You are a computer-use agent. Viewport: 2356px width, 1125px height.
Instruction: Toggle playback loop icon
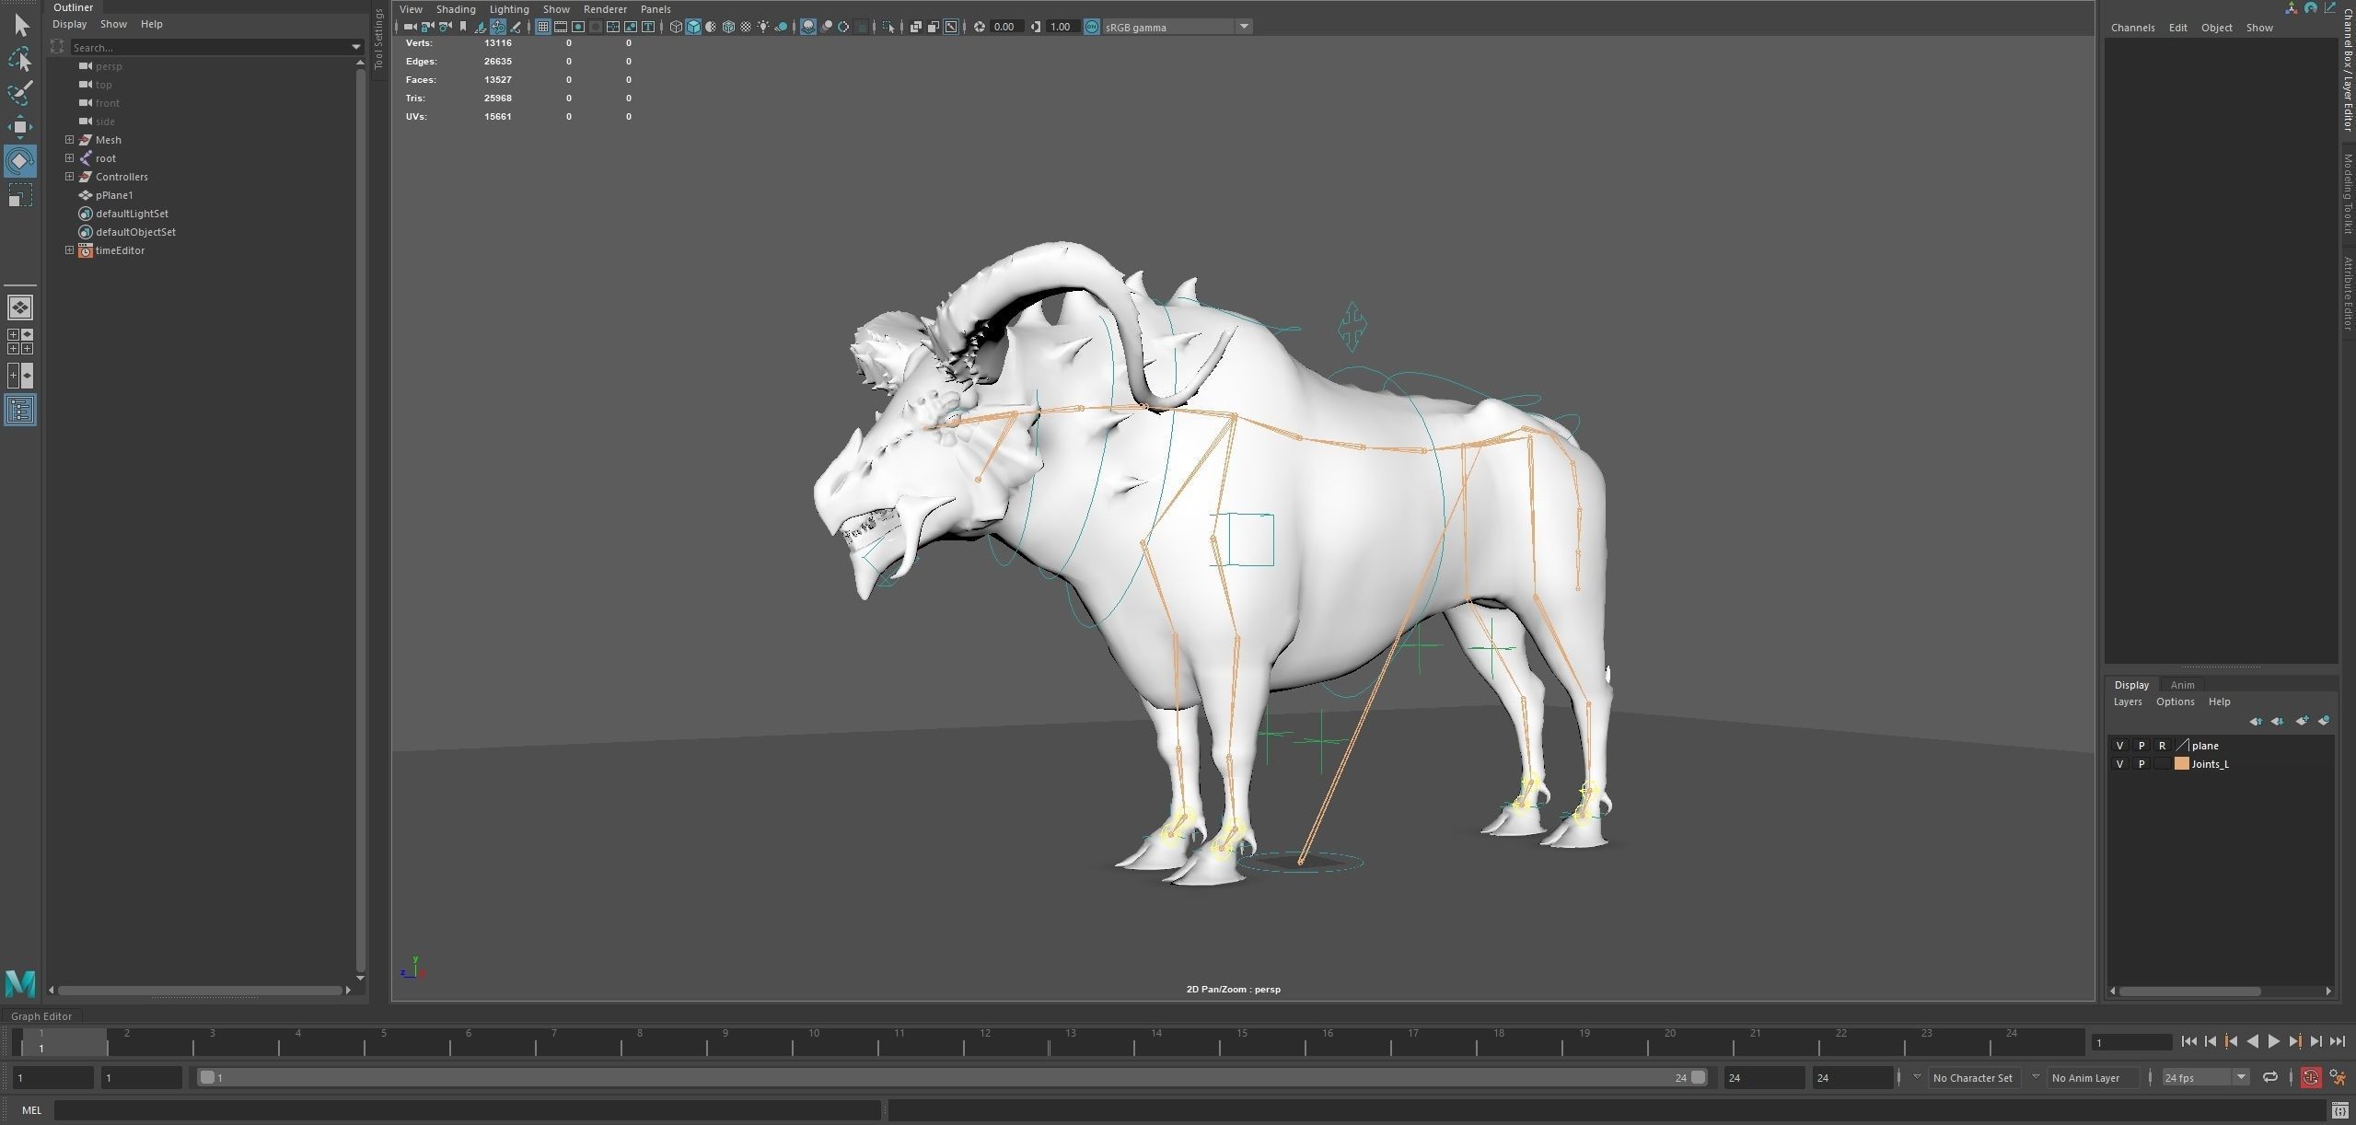(2270, 1078)
